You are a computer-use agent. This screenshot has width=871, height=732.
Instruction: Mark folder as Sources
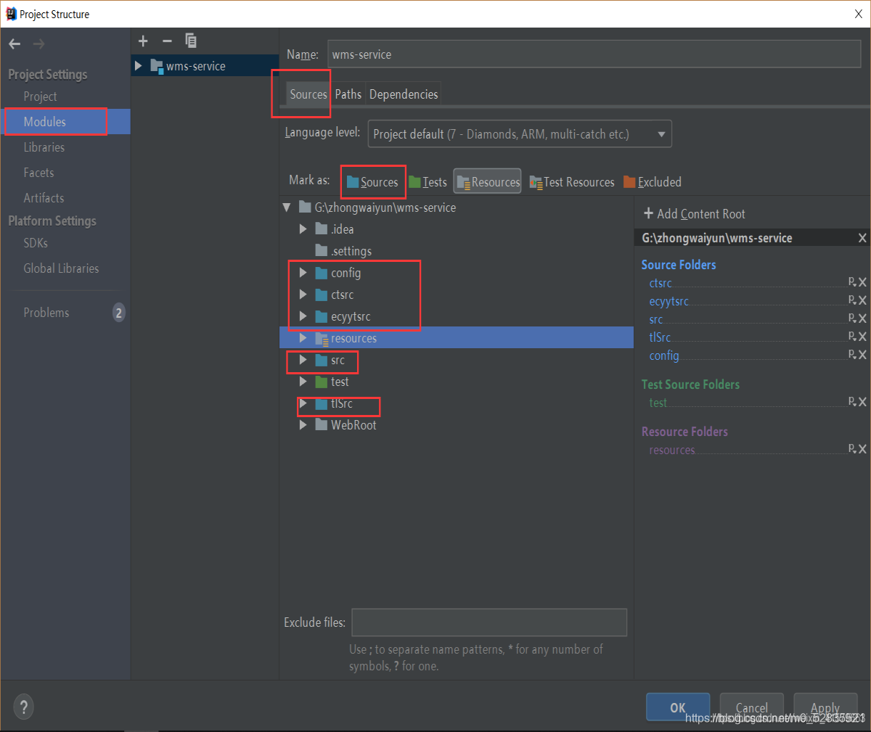(372, 182)
